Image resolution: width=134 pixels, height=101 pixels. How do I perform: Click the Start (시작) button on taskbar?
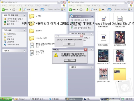pyautogui.click(x=6, y=99)
